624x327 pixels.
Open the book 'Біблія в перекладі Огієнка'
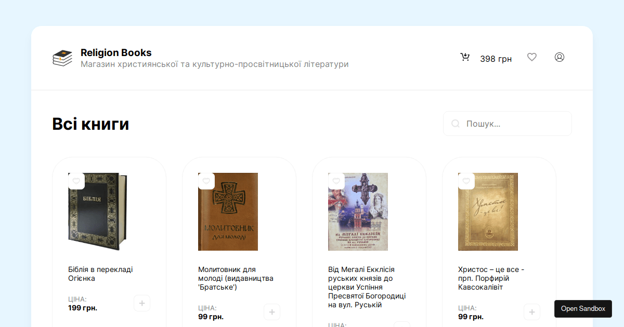click(101, 274)
